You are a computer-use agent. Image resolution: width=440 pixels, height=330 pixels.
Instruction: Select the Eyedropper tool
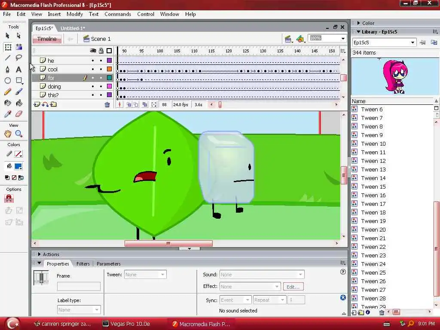pyautogui.click(x=8, y=114)
